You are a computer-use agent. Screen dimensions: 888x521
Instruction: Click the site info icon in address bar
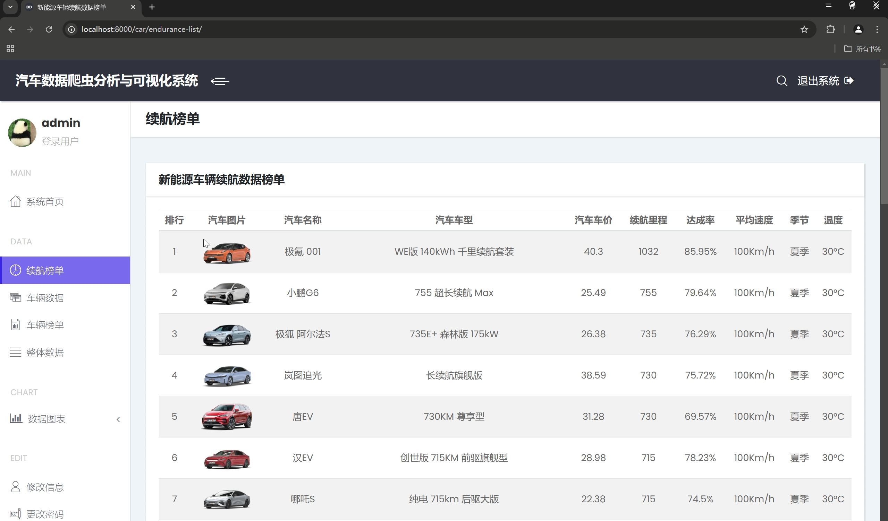[x=71, y=29]
